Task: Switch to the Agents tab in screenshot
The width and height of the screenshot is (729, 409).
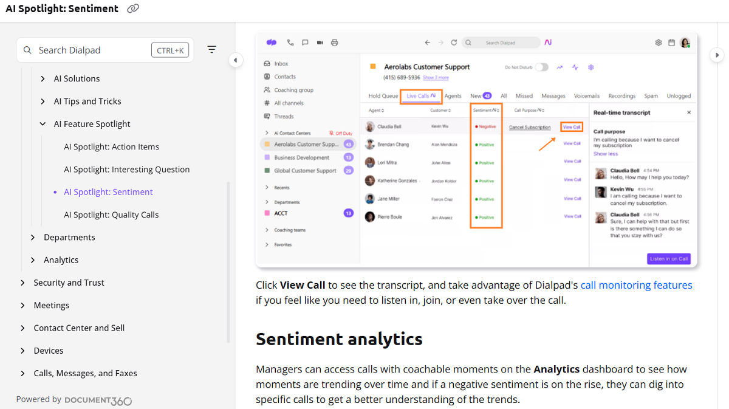Action: pos(453,96)
